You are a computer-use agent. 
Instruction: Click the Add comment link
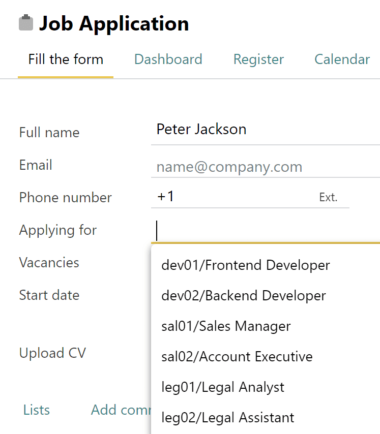[x=122, y=410]
